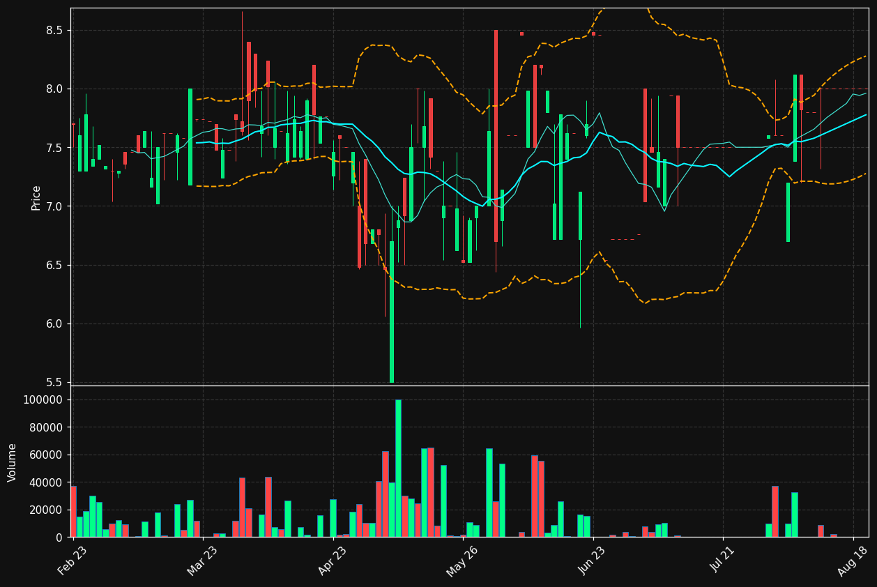Pick the "Apr 23" date label
This screenshot has height=587, width=877.
pos(333,560)
